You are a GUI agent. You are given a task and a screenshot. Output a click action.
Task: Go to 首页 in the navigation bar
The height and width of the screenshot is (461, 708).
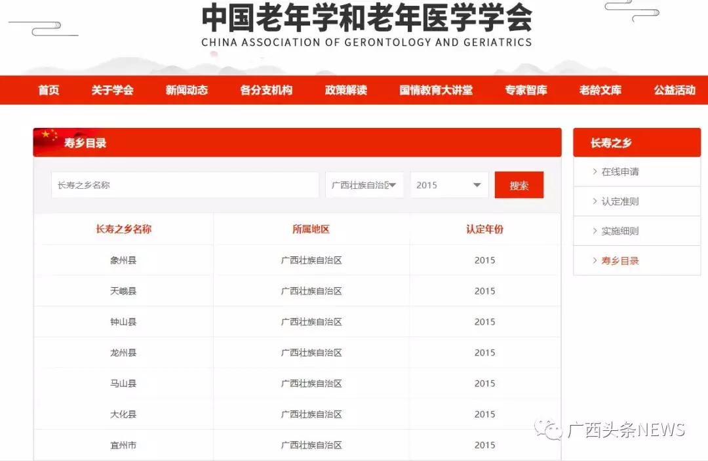coord(49,90)
